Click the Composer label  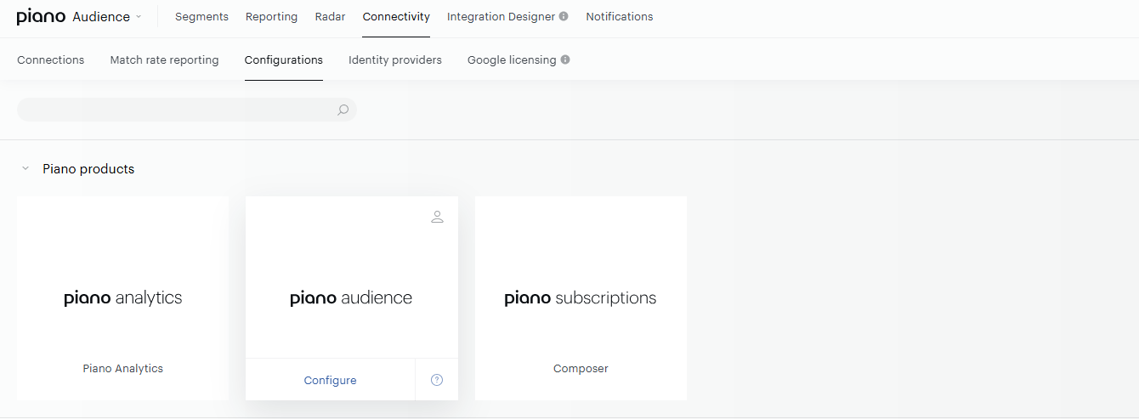(581, 369)
